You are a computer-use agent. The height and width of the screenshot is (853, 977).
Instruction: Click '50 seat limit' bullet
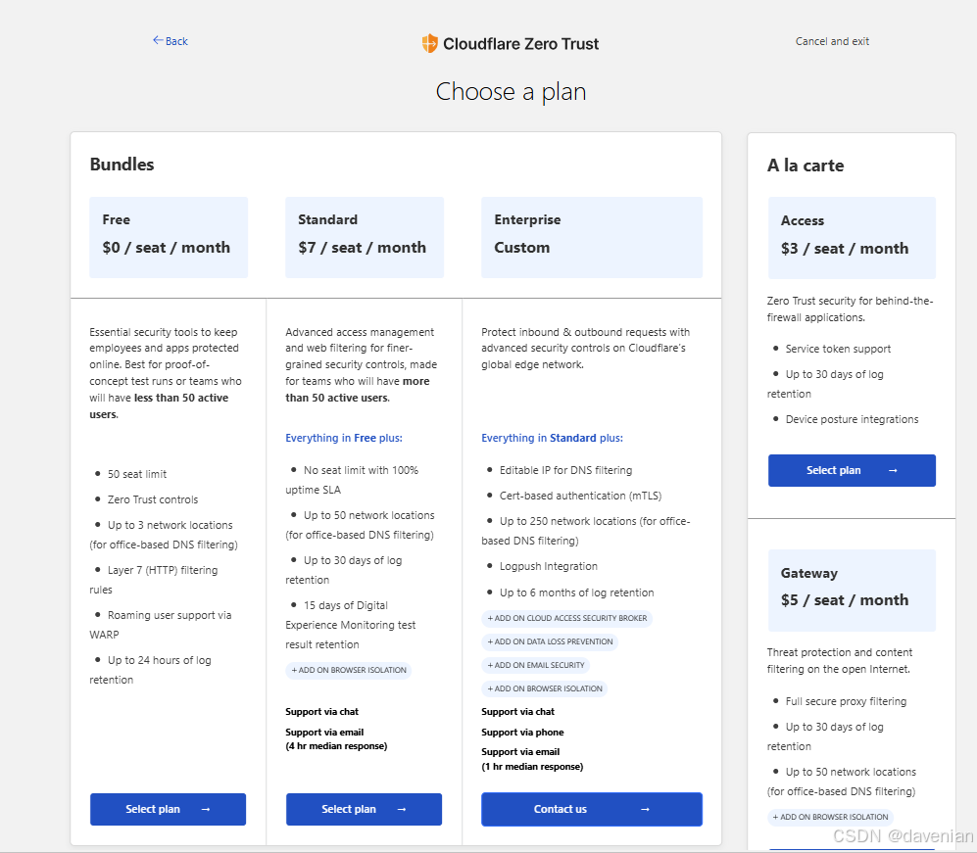(x=137, y=474)
